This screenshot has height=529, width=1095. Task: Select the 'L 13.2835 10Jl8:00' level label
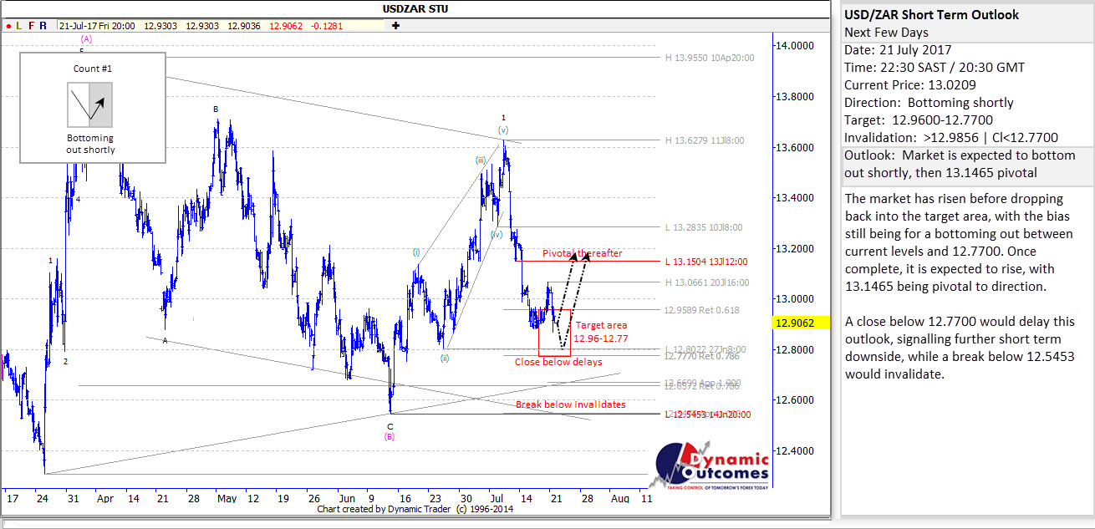pos(703,227)
